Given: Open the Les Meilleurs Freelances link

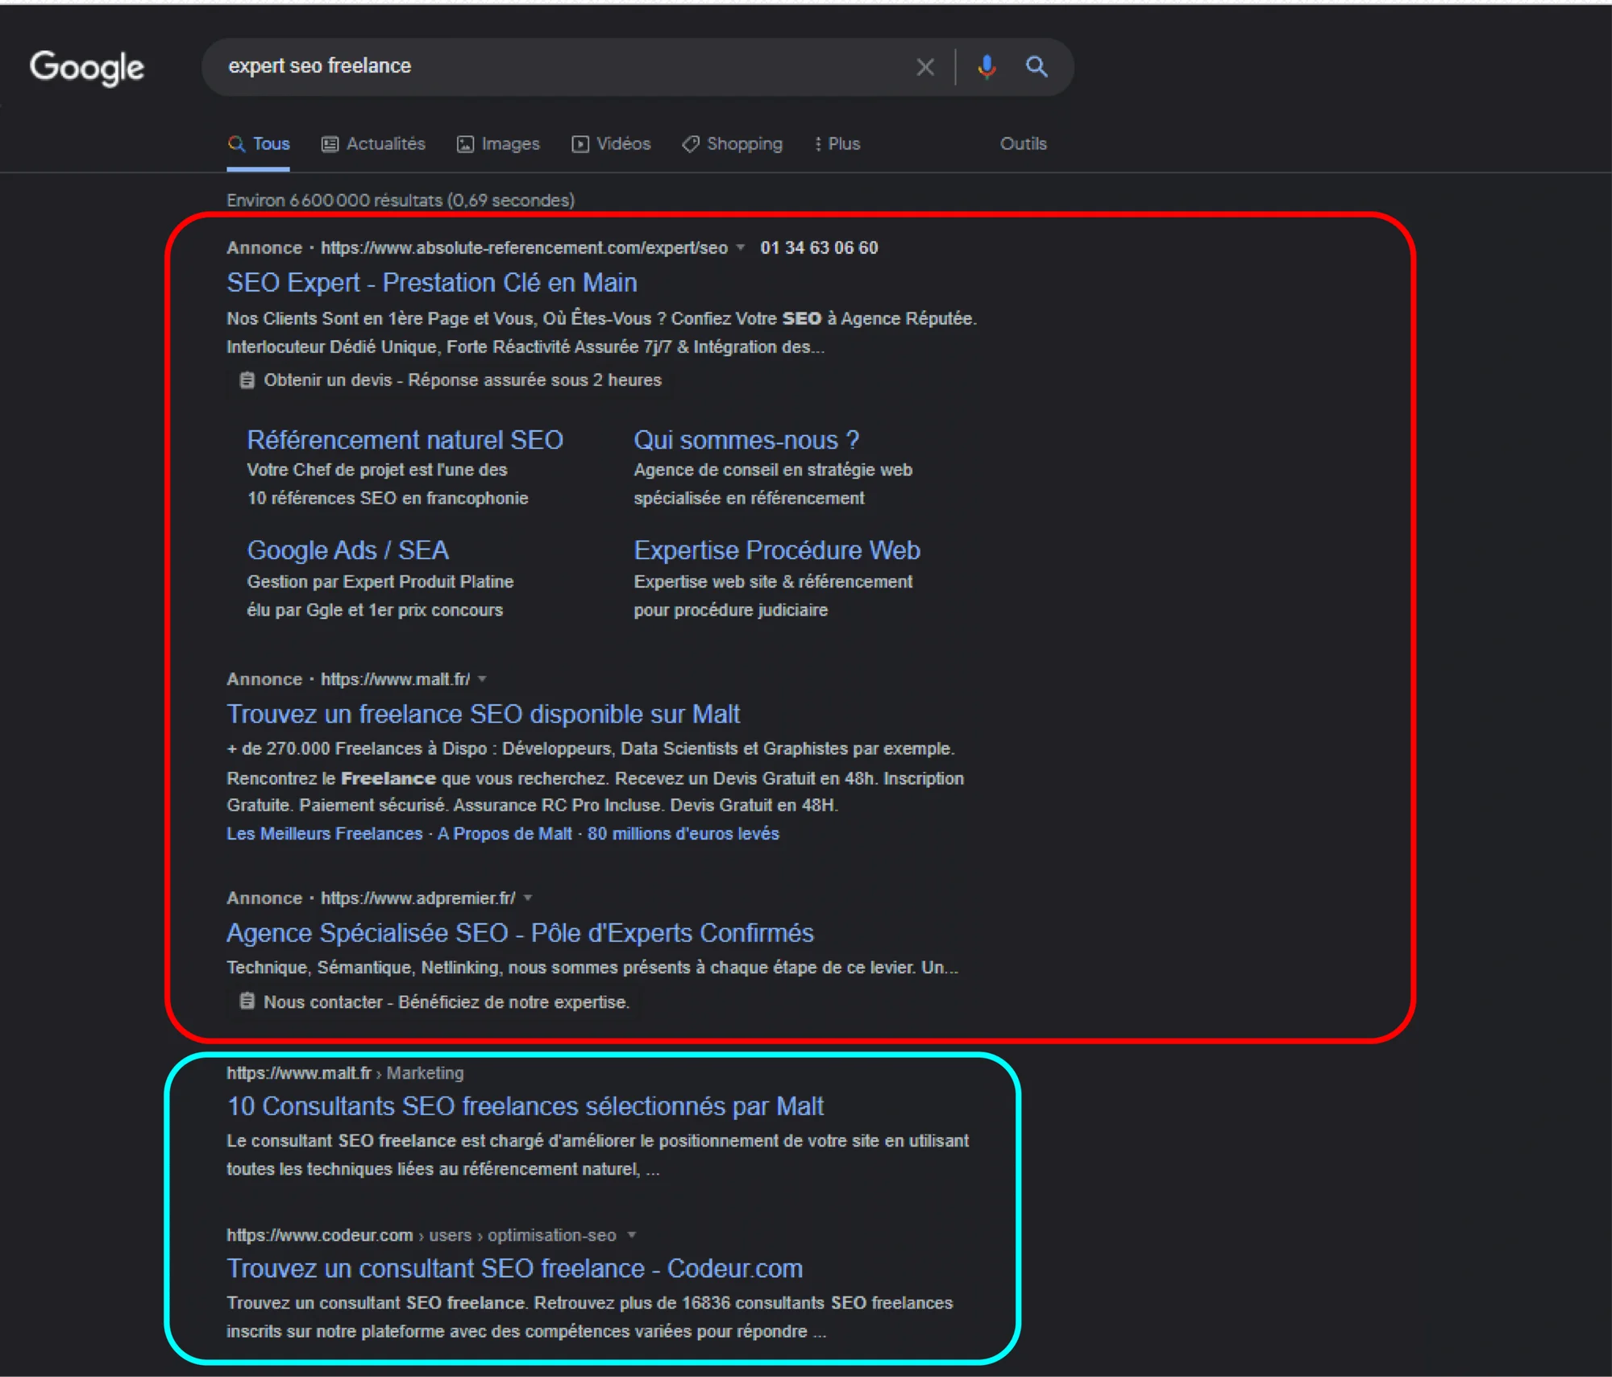Looking at the screenshot, I should click(324, 834).
